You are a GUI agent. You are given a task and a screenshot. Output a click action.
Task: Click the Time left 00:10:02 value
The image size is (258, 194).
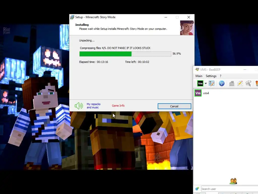tap(143, 62)
